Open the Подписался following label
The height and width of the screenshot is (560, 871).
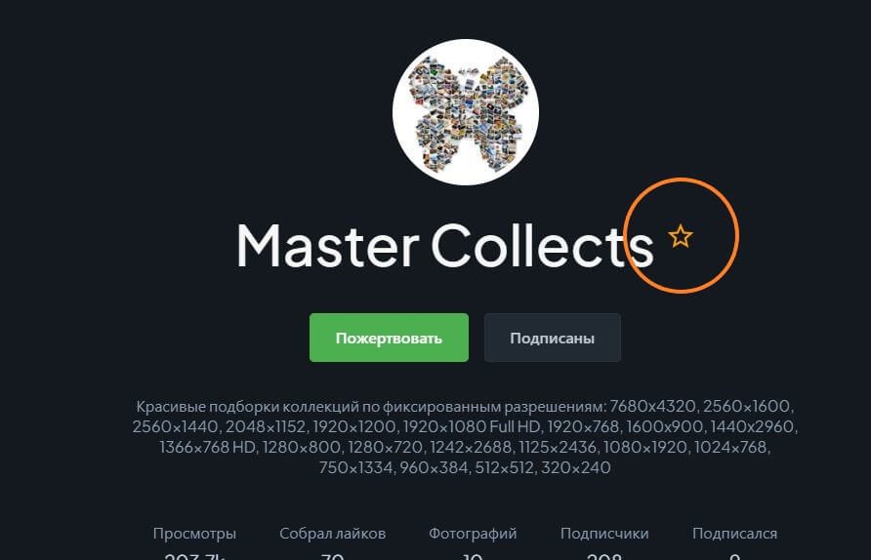tap(734, 534)
